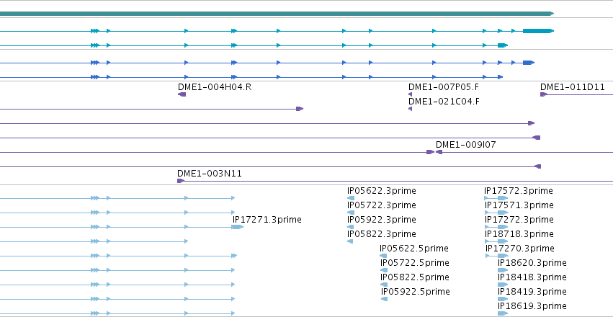Select the glyph under IP05622.3prime

350,198
